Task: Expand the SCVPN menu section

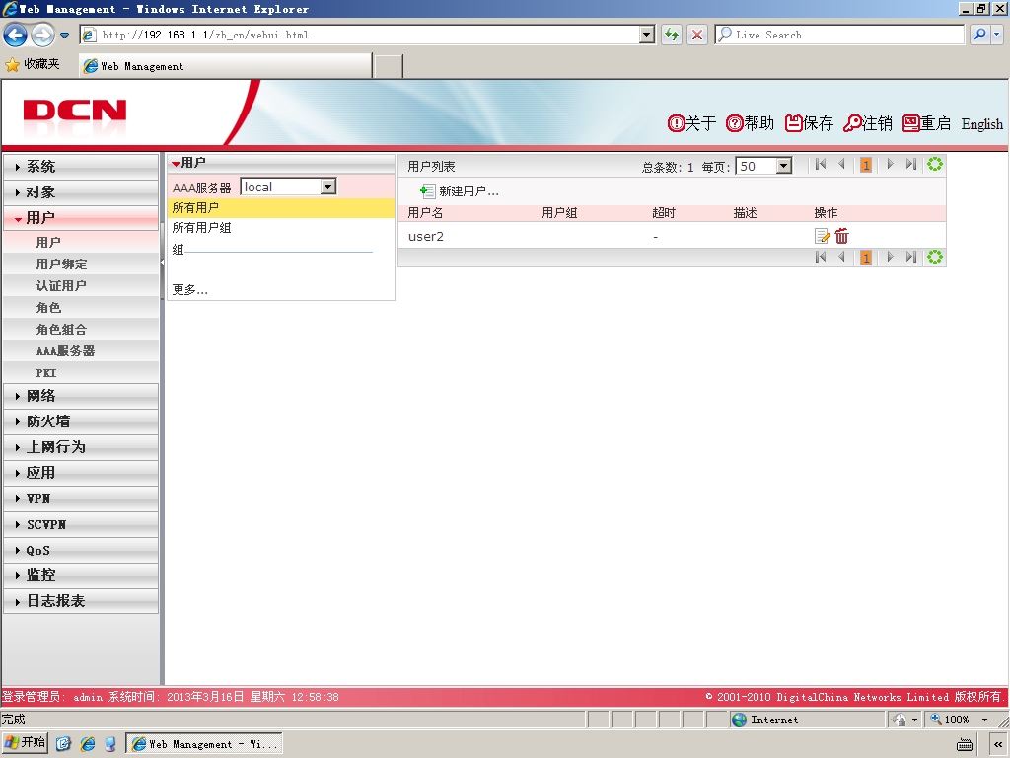Action: click(81, 524)
